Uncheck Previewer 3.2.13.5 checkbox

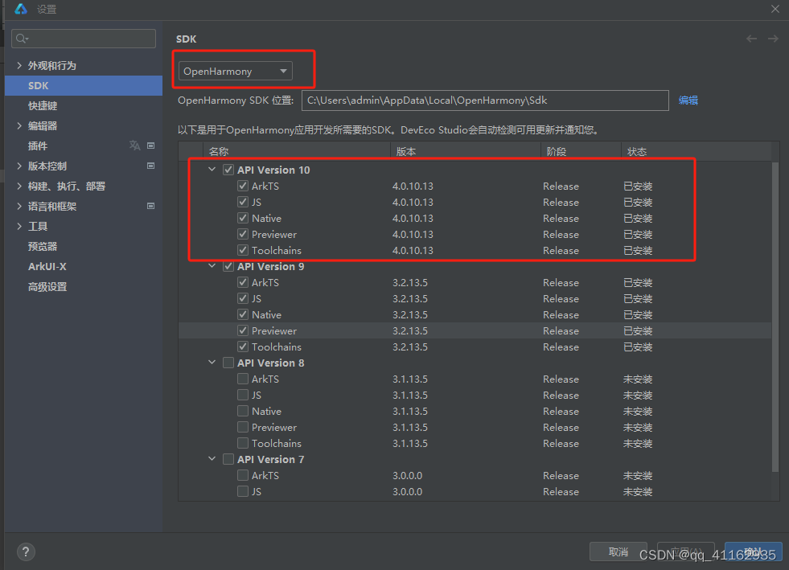[x=243, y=330]
